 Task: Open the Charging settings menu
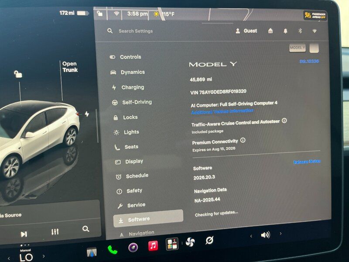point(128,87)
